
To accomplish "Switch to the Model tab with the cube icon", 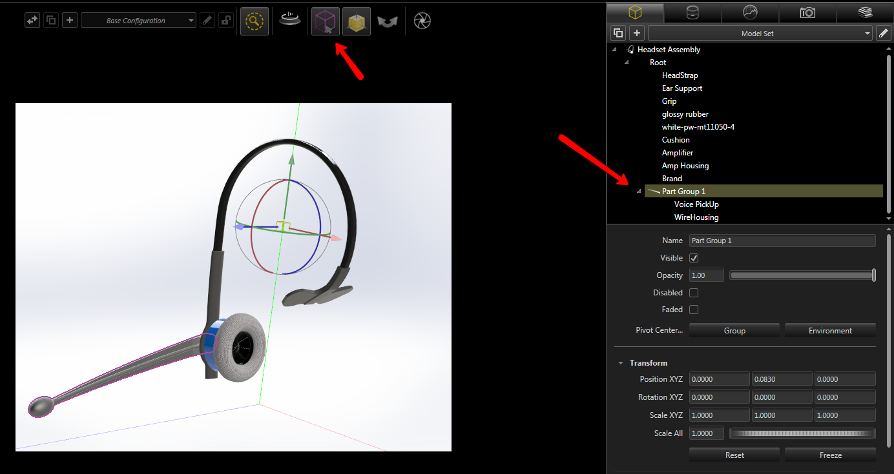I will pos(635,12).
